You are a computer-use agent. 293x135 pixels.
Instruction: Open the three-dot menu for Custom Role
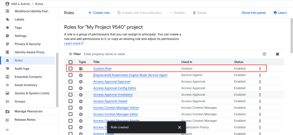coord(260,69)
